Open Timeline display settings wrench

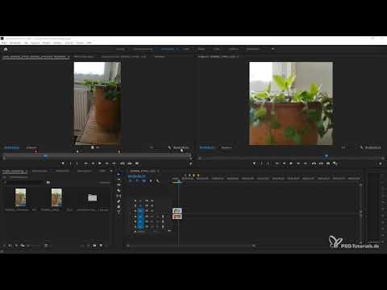pos(158,181)
